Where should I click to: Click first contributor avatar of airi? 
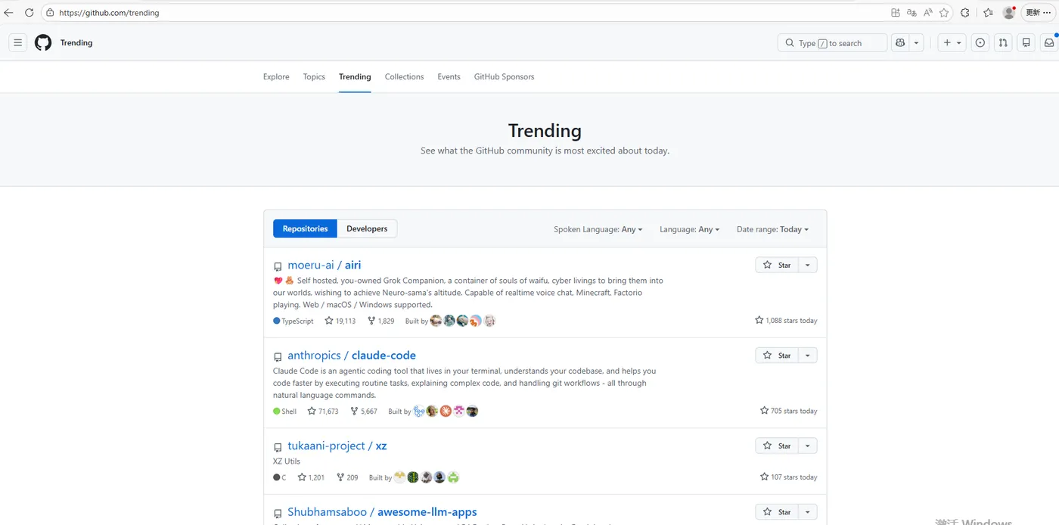(x=436, y=321)
